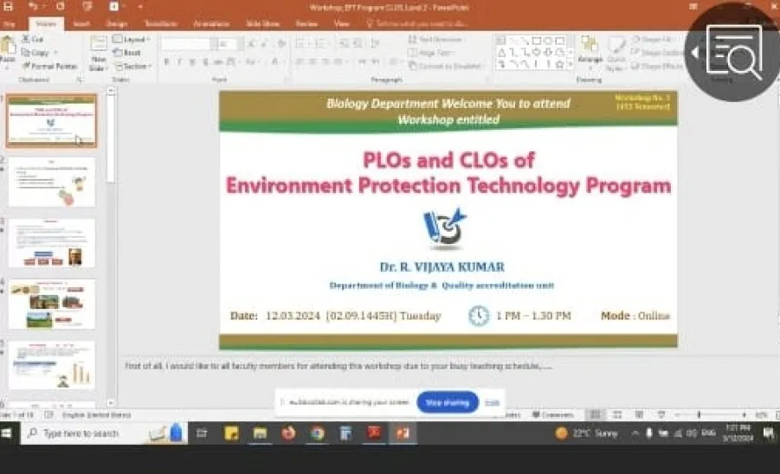Open PowerPoint icon on the taskbar
780x474 pixels.
[403, 433]
